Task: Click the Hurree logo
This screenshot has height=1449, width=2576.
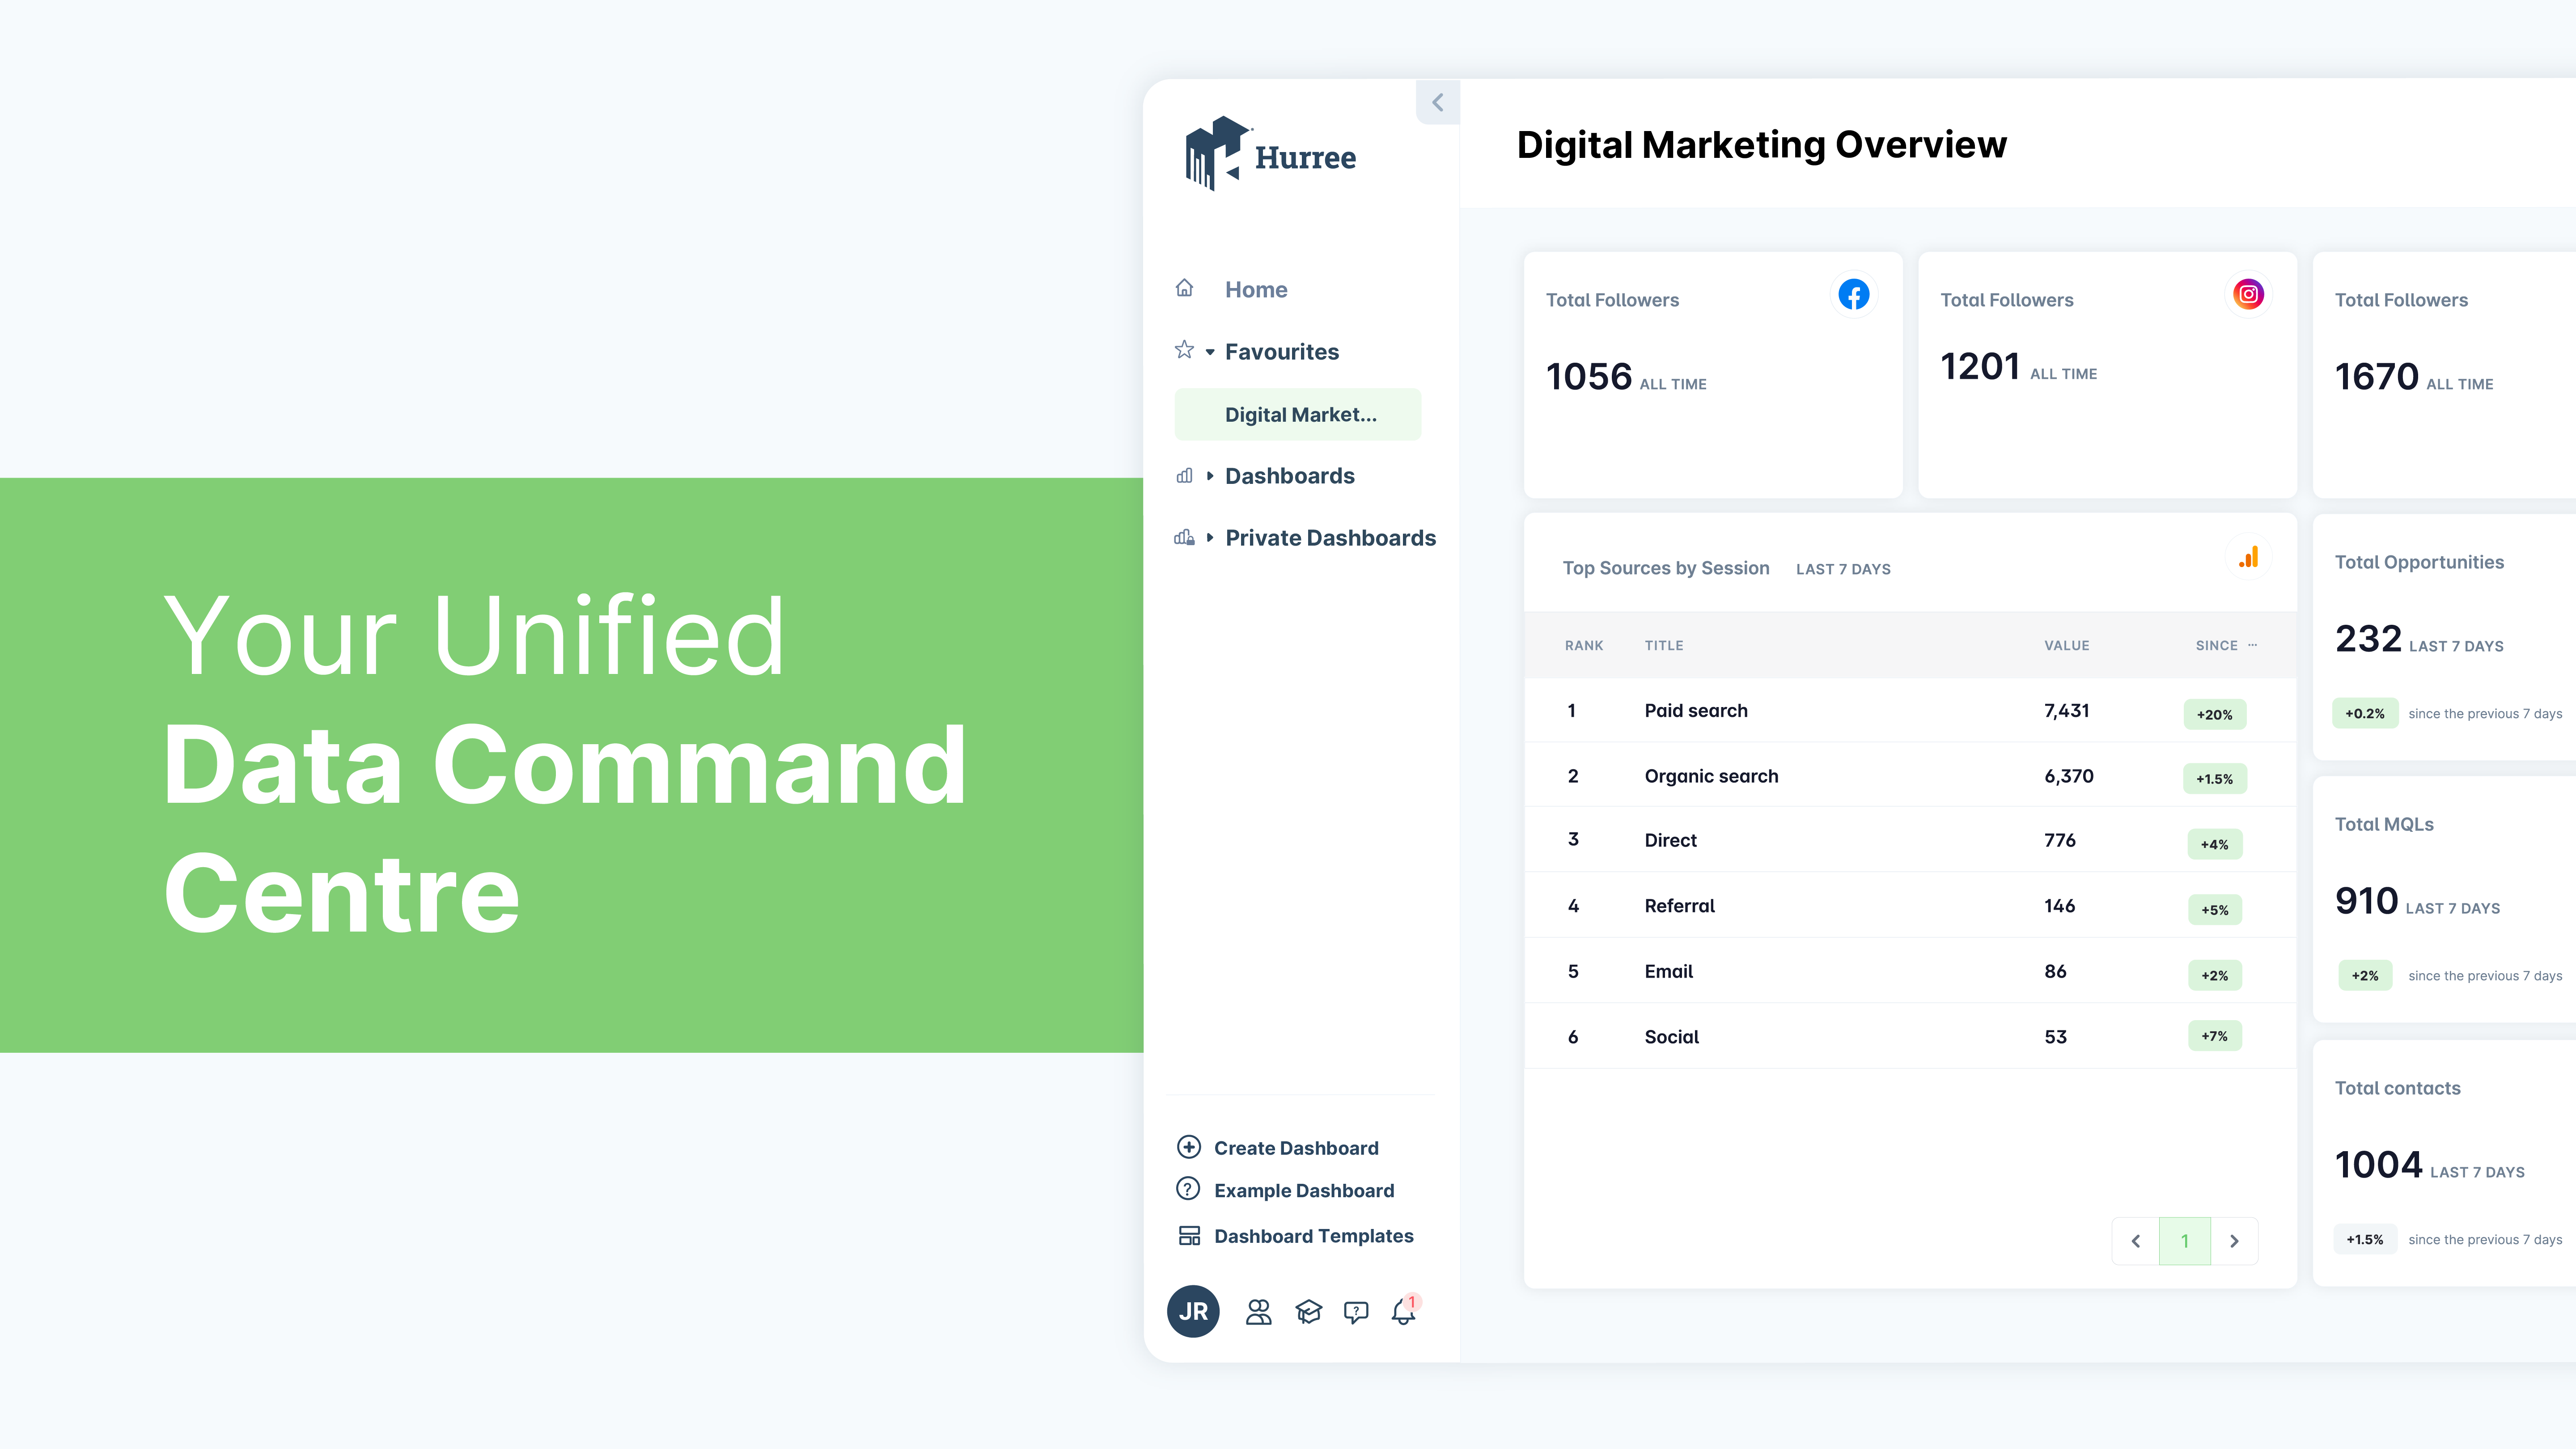Action: point(1270,155)
